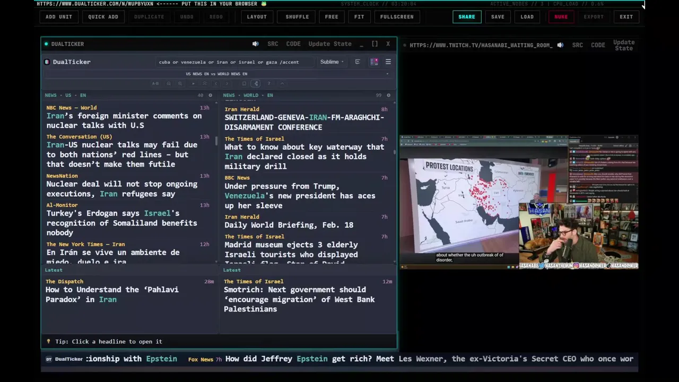Open headline about Turkey's Erdogan and Somaliland
The width and height of the screenshot is (679, 382).
121,223
